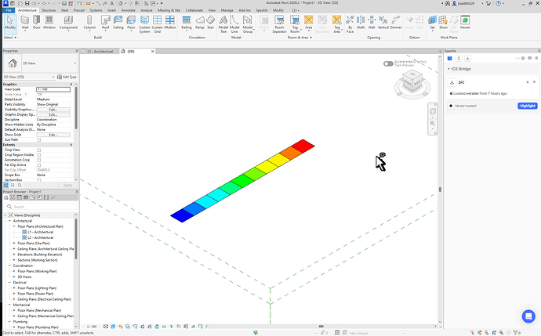Click the ViewCube navigation widget
Viewport: 541px width, 336px height.
pos(412,82)
